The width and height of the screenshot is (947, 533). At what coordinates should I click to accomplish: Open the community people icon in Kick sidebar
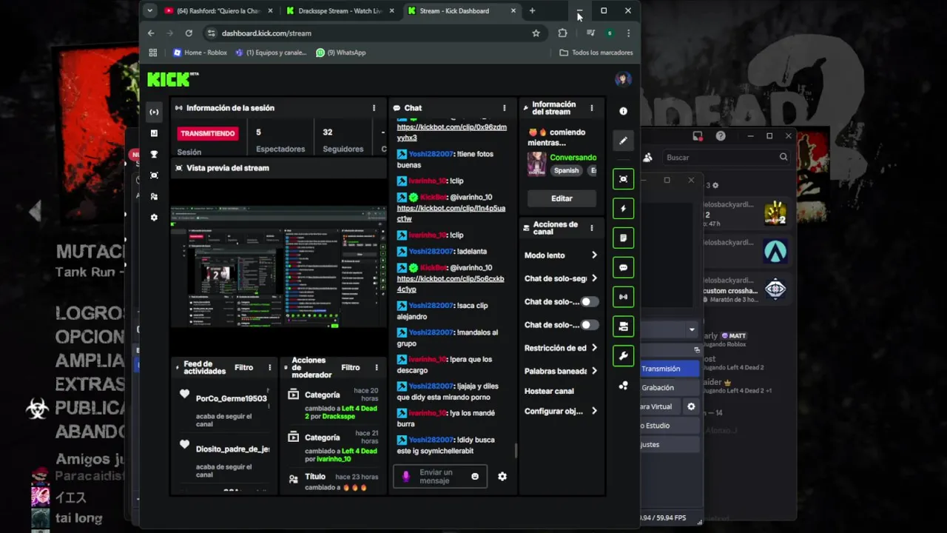coord(154,197)
